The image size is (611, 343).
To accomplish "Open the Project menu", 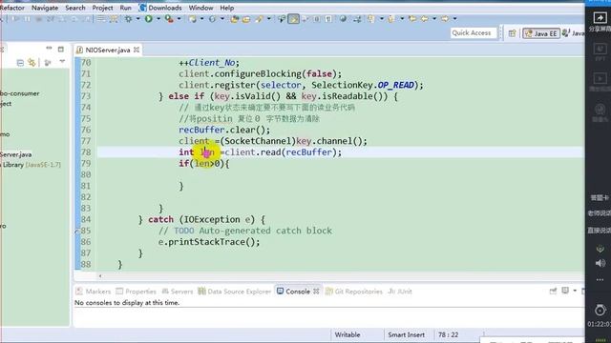I will [x=102, y=8].
